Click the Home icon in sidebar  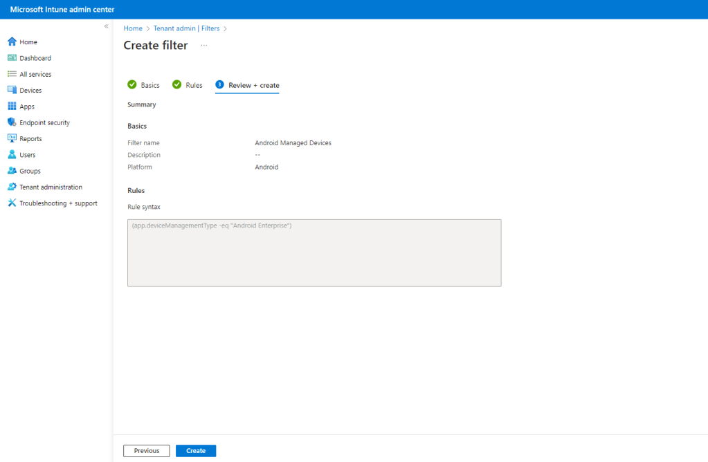(12, 42)
